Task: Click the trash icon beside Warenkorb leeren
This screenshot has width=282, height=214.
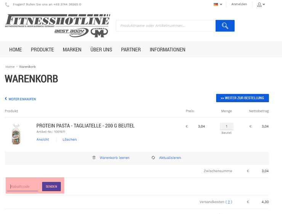Action: 94,158
